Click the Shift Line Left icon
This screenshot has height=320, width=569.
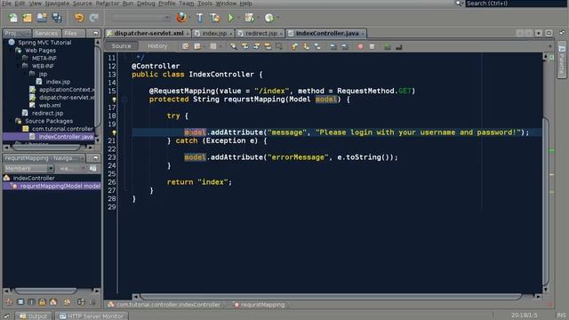tap(333, 46)
